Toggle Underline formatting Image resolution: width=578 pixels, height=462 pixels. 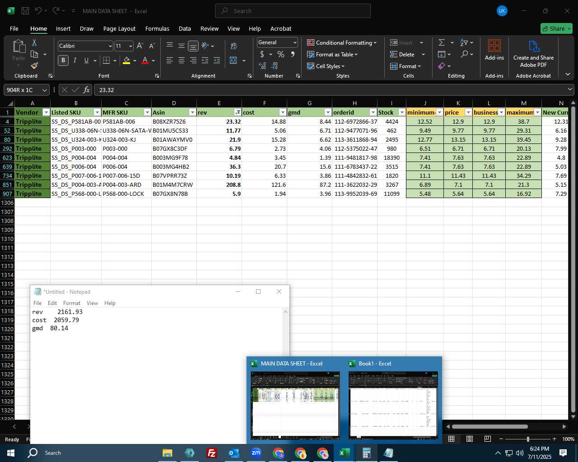coord(86,60)
